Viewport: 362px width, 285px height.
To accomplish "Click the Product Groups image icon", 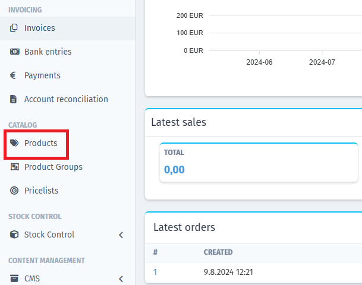I will 14,167.
